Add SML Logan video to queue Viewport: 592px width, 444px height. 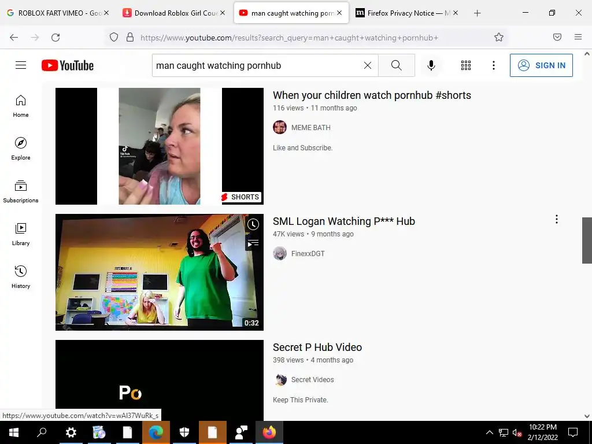click(x=253, y=243)
